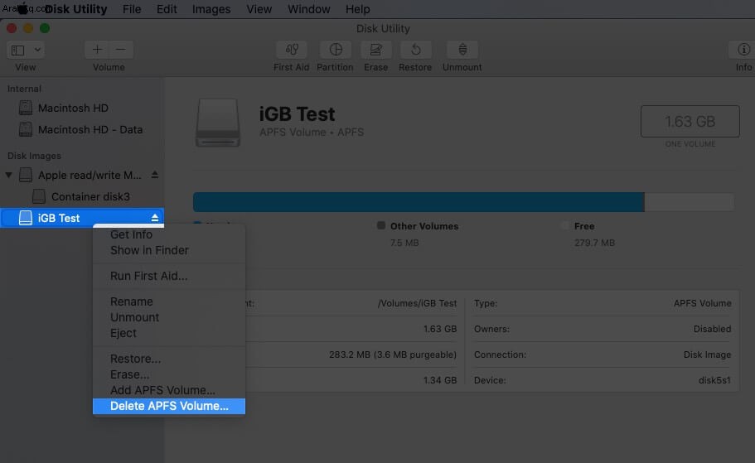Click the disk5s1 device value
755x463 pixels.
(714, 380)
